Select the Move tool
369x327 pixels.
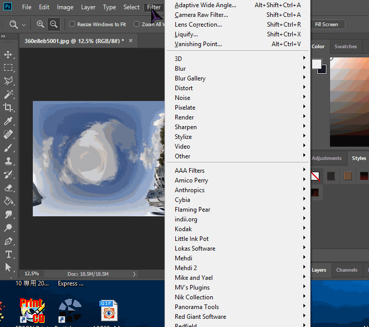(x=8, y=54)
